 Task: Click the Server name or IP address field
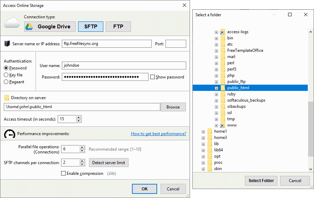point(106,44)
